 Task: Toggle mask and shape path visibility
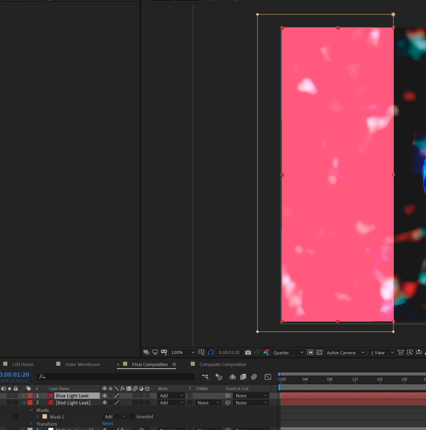pos(211,352)
